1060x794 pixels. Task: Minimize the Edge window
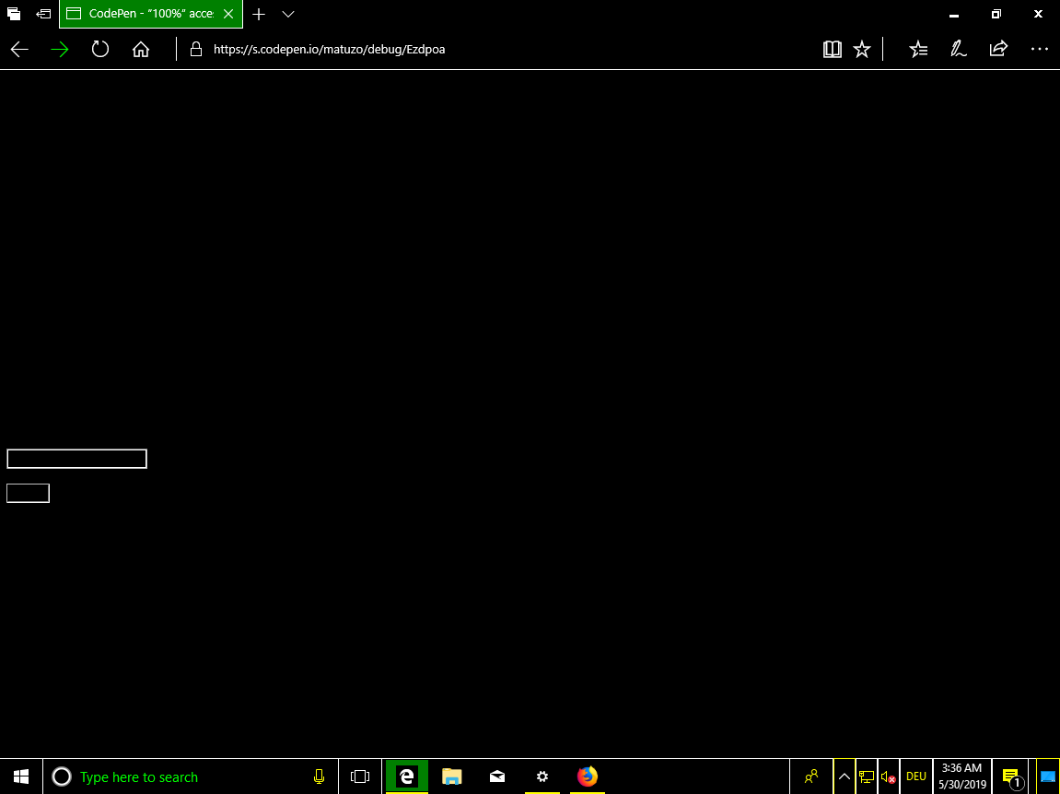click(x=954, y=14)
